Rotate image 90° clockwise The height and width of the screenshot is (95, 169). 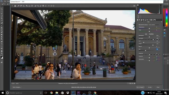(x=54, y=6)
